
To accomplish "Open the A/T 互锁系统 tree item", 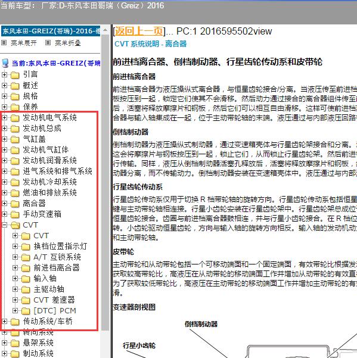I will 57,257.
